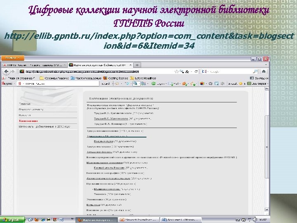The image size is (297, 223).
Task: Focus the address bar URL field
Action: [x=99, y=72]
